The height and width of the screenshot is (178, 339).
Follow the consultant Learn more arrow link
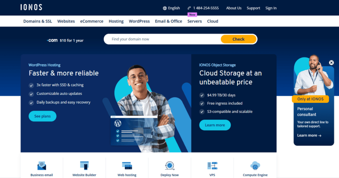[309, 135]
